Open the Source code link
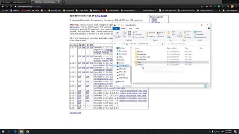This screenshot has width=239, height=134. pyautogui.click(x=75, y=112)
